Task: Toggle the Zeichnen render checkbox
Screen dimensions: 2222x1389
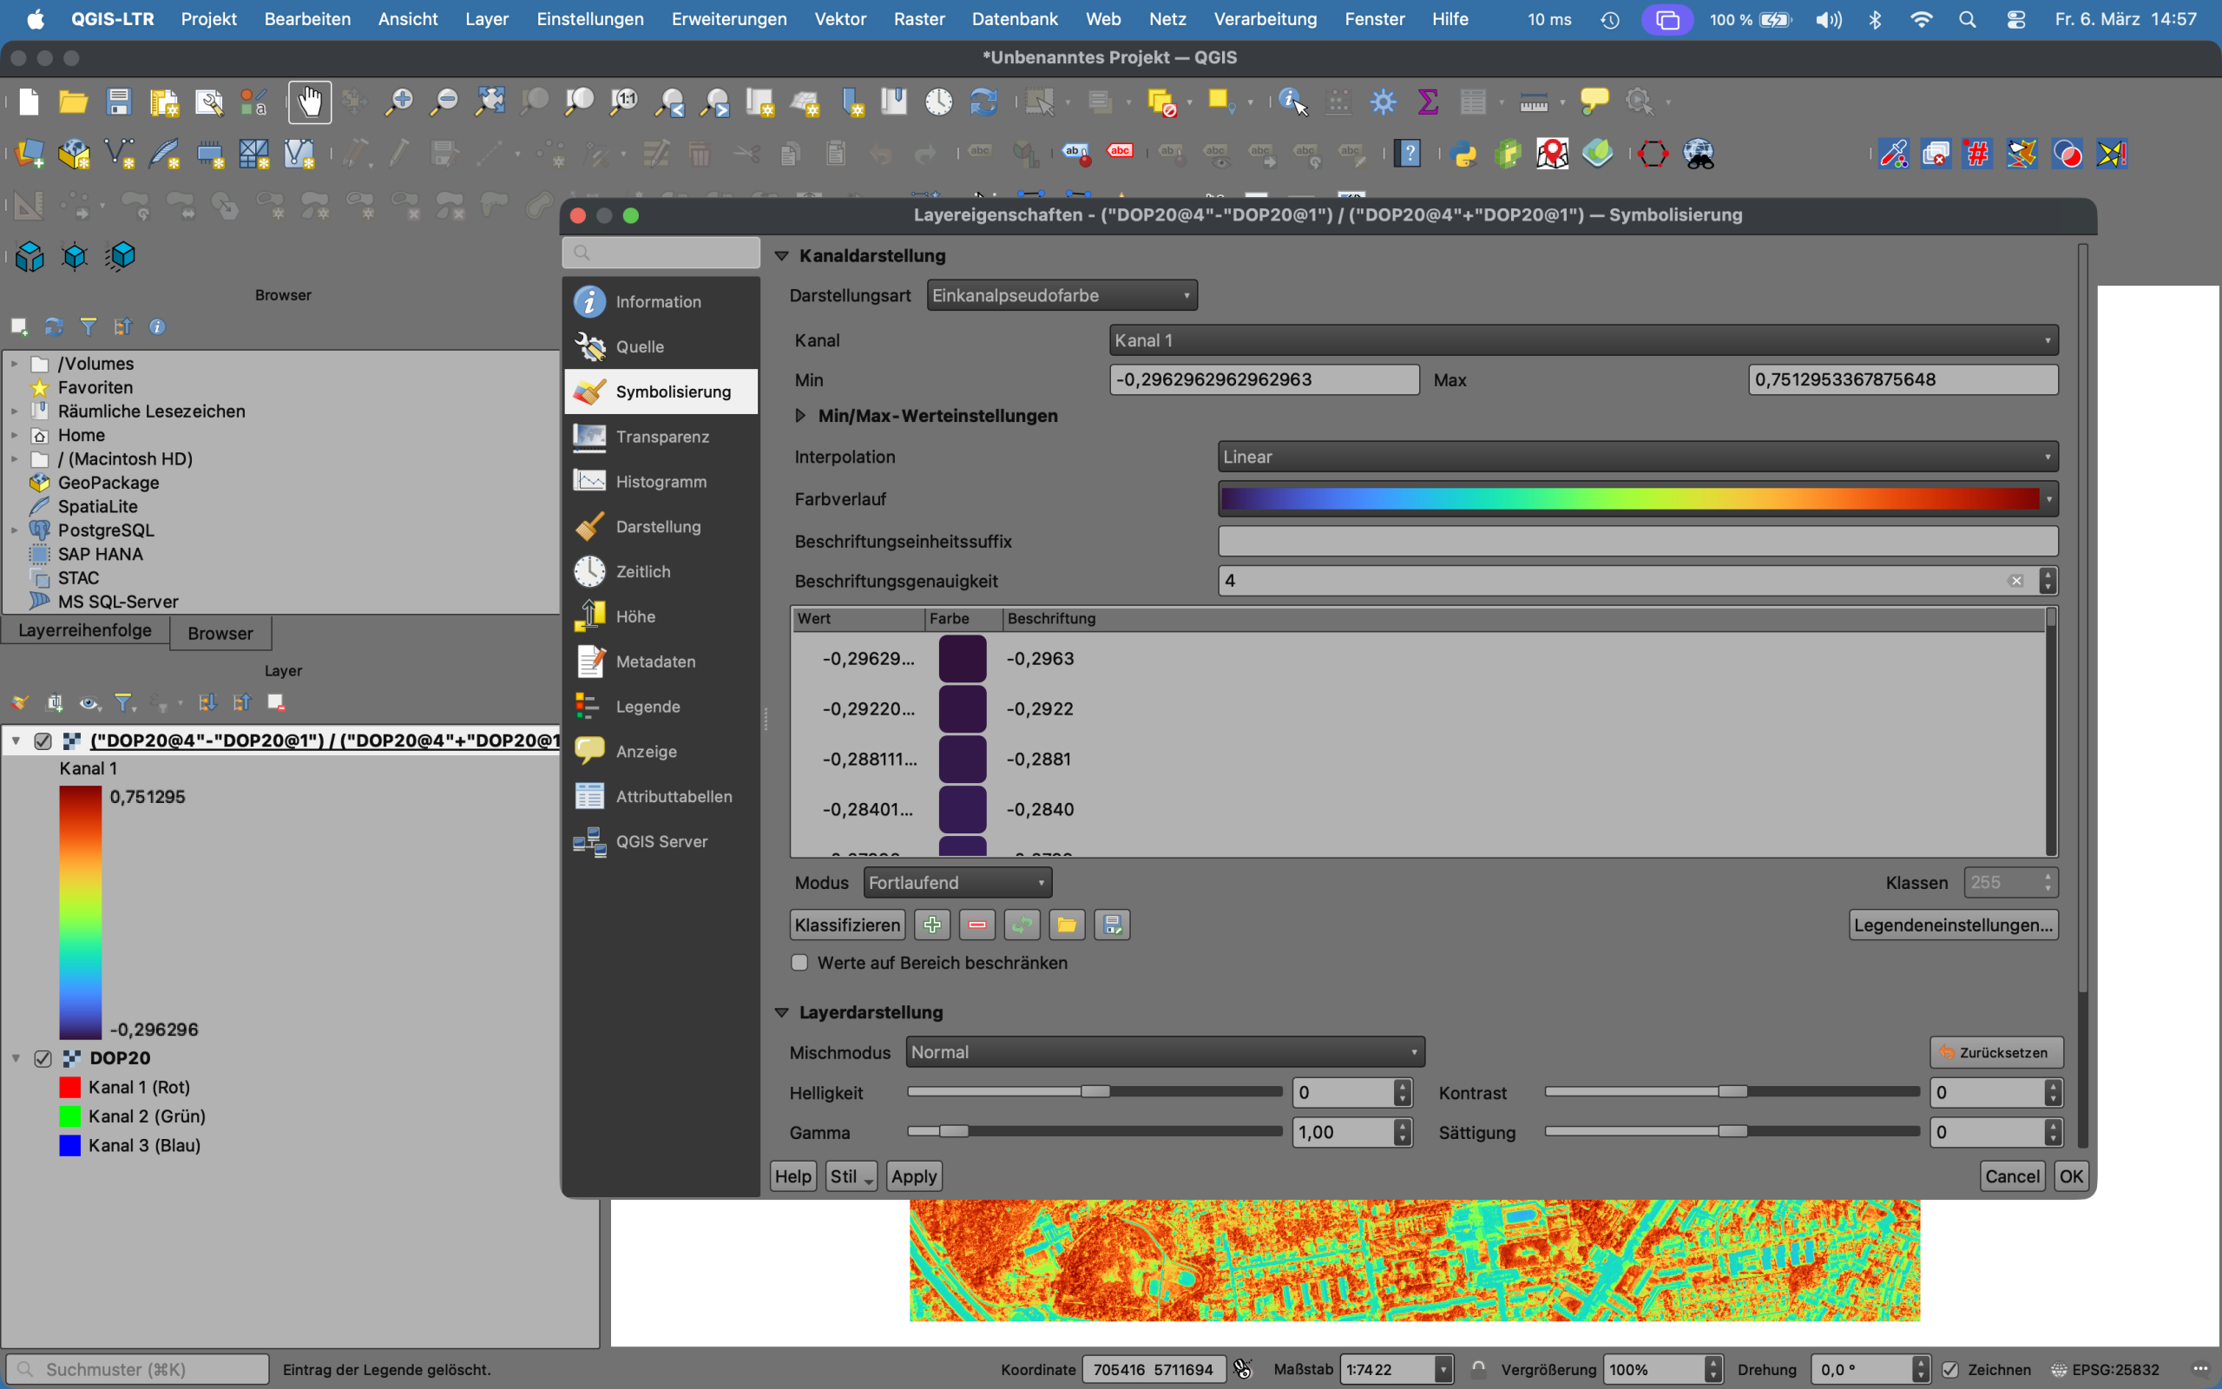Action: [x=1951, y=1370]
